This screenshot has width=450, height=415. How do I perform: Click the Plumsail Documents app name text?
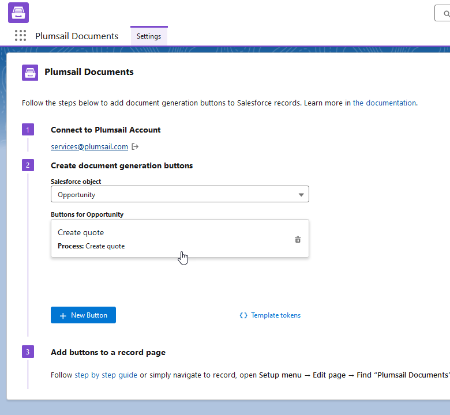click(77, 36)
